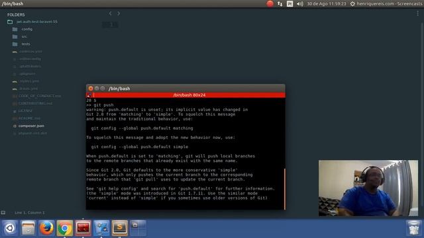Open the Trash in the dock
This screenshot has height=238, width=424.
point(413,228)
